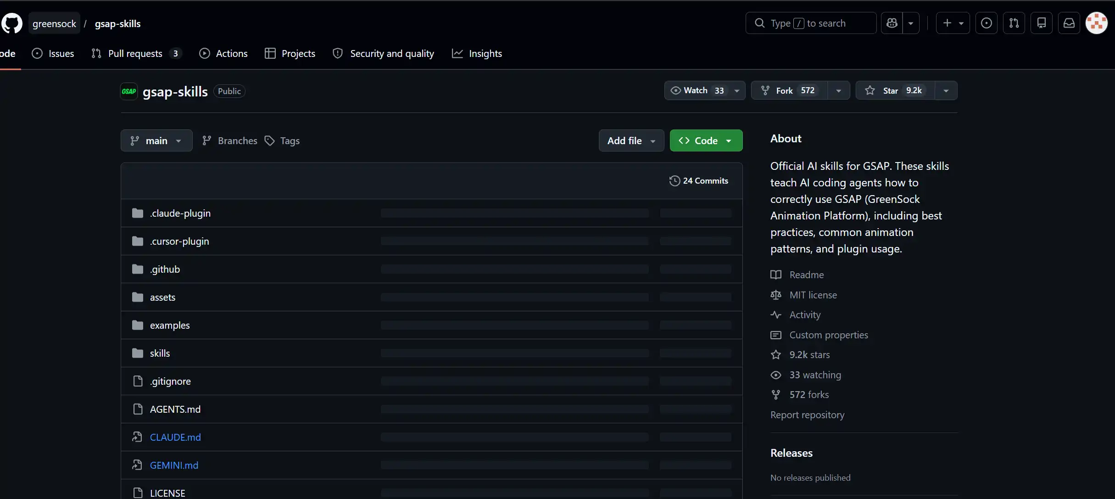Toggle Watch on this repository
The image size is (1115, 499).
pos(697,90)
